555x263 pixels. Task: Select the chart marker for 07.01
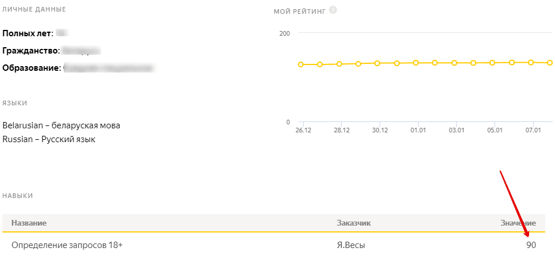[531, 62]
